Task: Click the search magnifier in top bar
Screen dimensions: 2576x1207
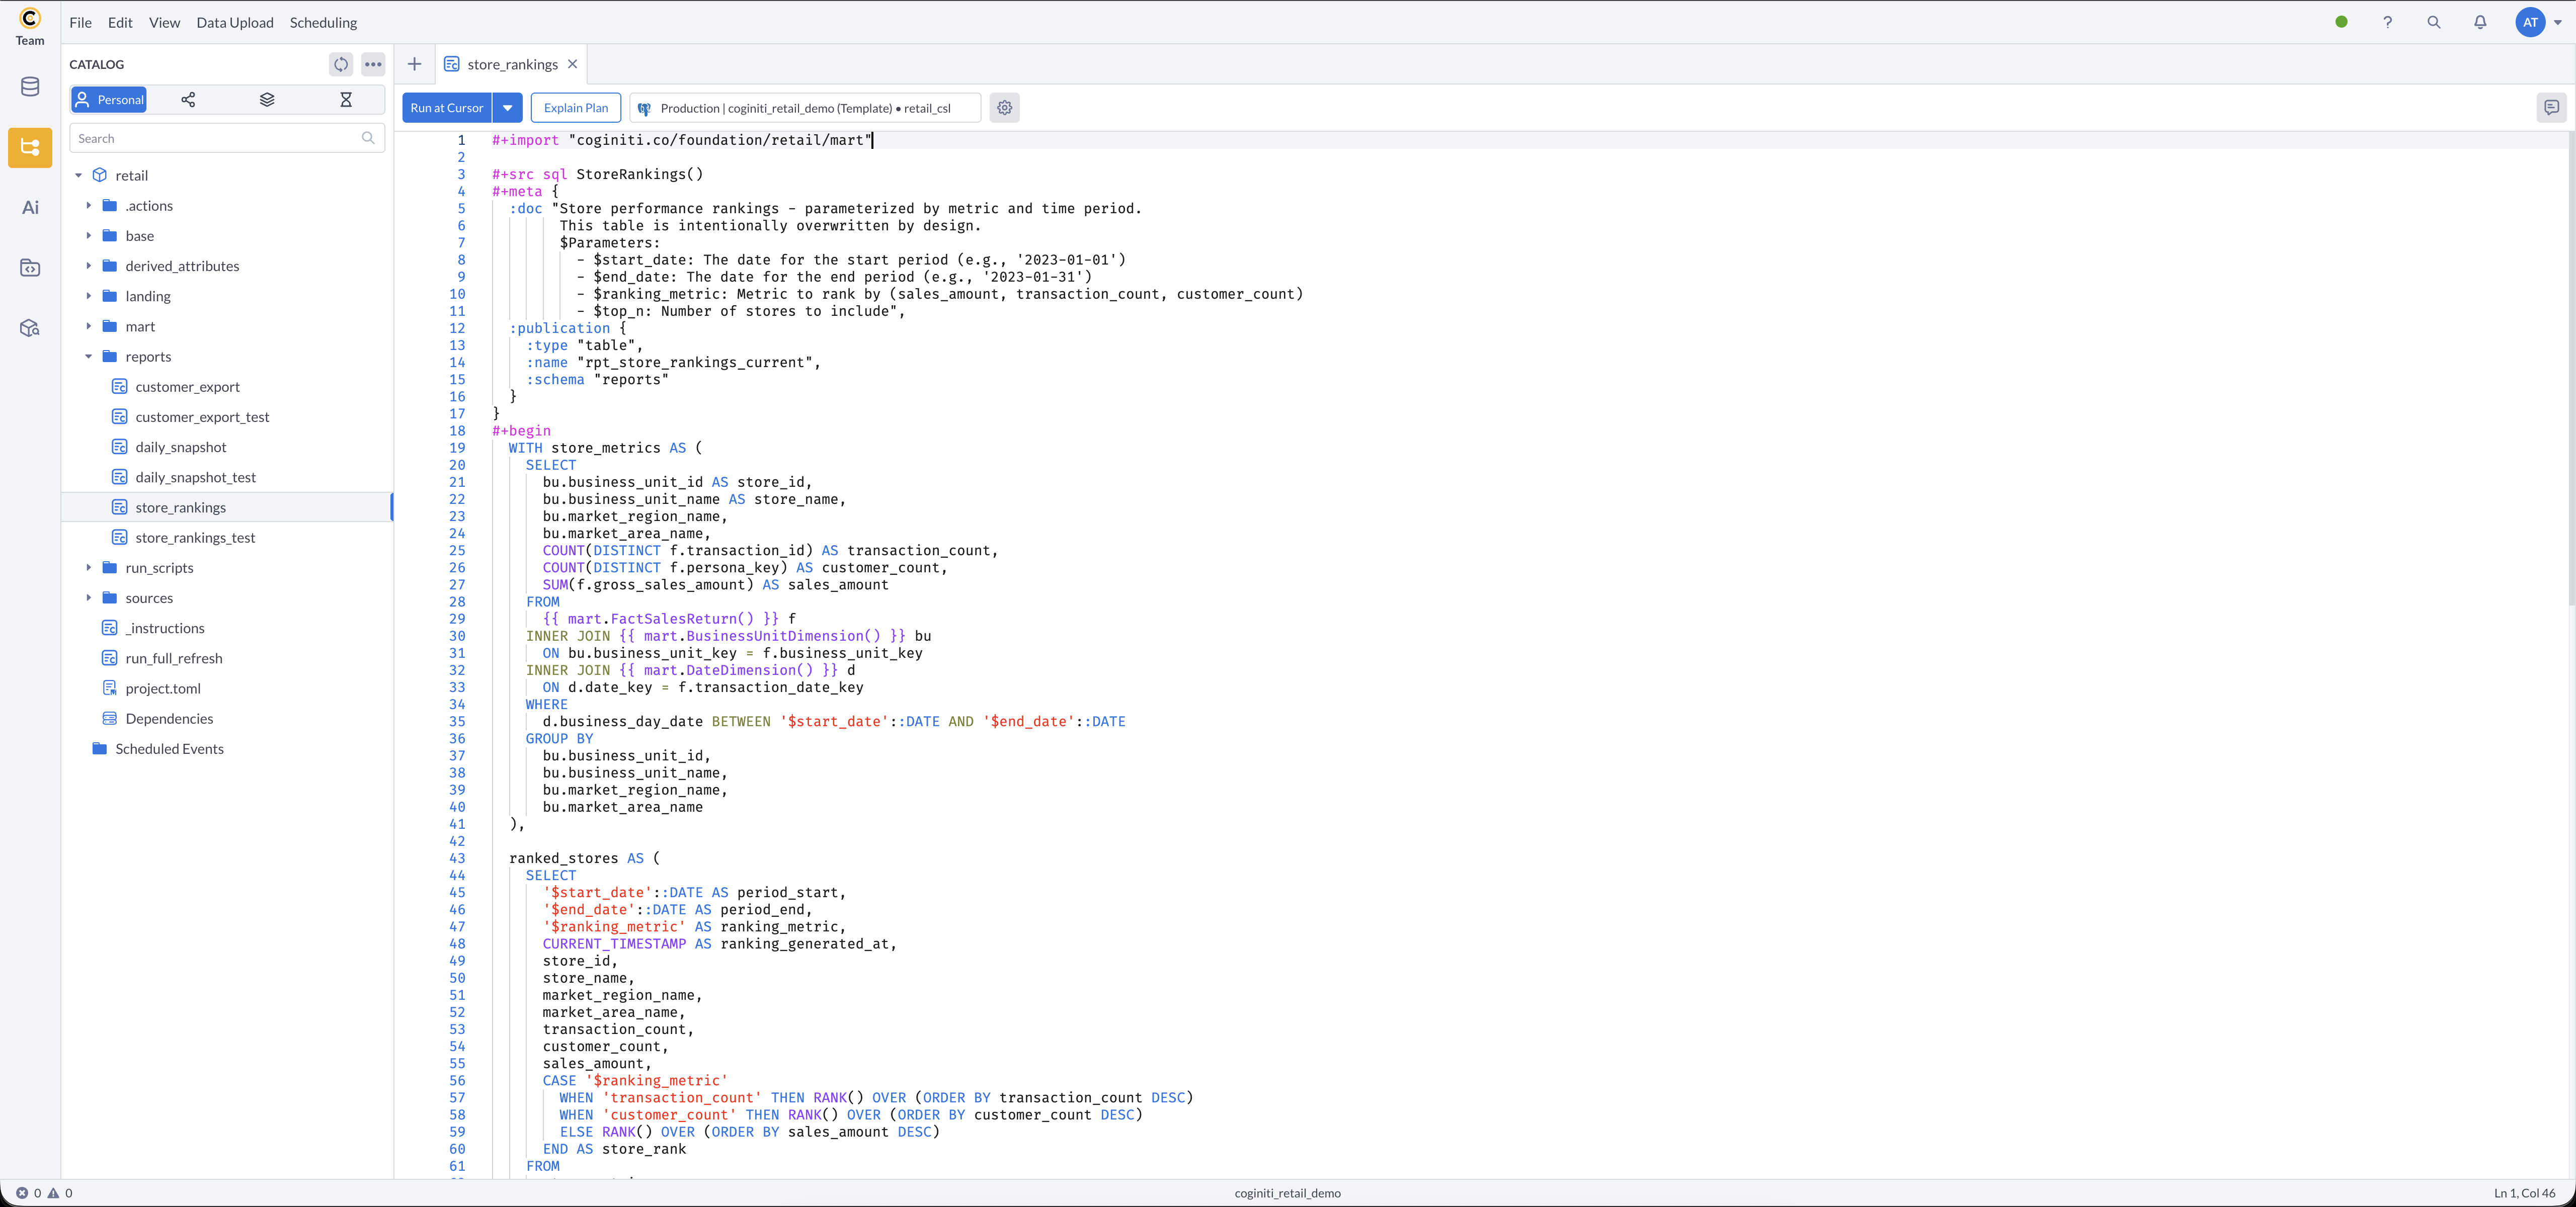Action: 2433,22
